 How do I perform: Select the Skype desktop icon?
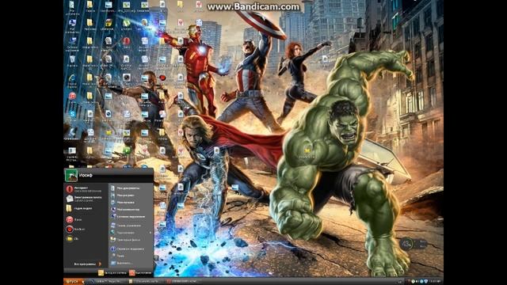[72, 114]
